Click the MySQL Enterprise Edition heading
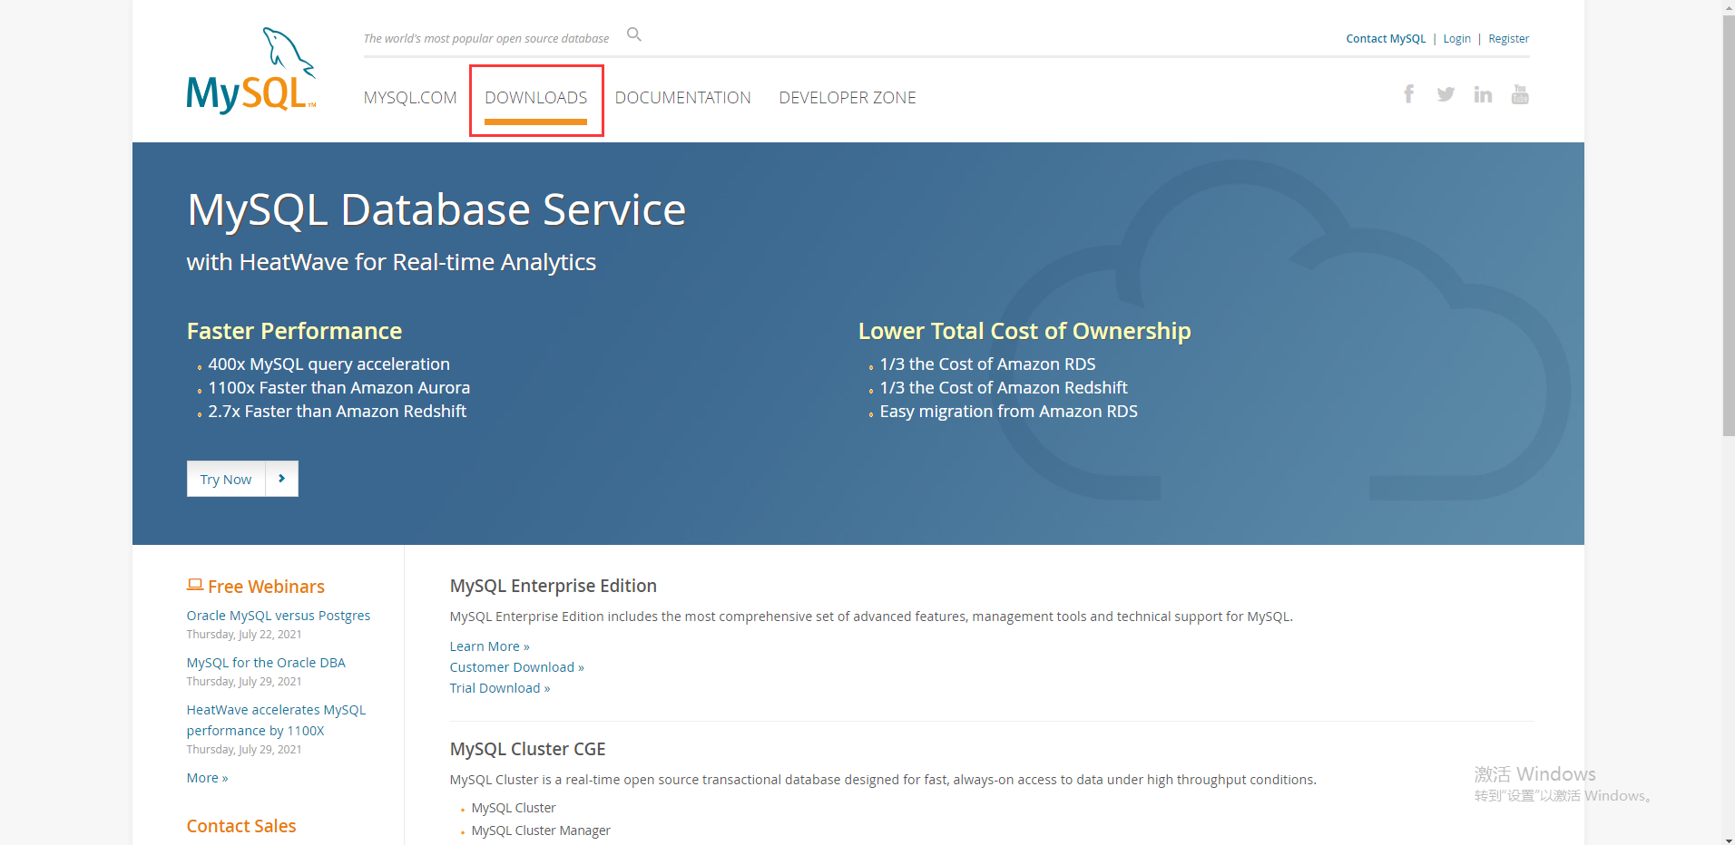This screenshot has height=845, width=1735. (554, 586)
